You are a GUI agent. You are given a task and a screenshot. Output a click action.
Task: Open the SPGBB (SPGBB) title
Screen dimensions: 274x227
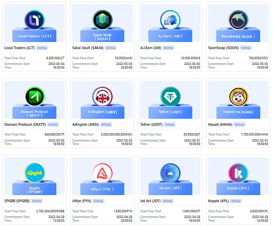pos(17,201)
